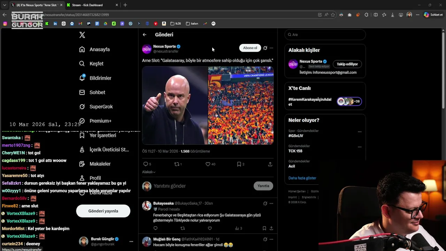Image resolution: width=446 pixels, height=251 pixels.
Task: Open the Arne Slot thumbs-up photo
Action: pos(175,105)
